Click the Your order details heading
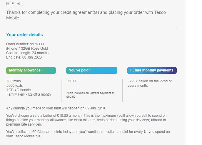The image size is (202, 145). 24,35
